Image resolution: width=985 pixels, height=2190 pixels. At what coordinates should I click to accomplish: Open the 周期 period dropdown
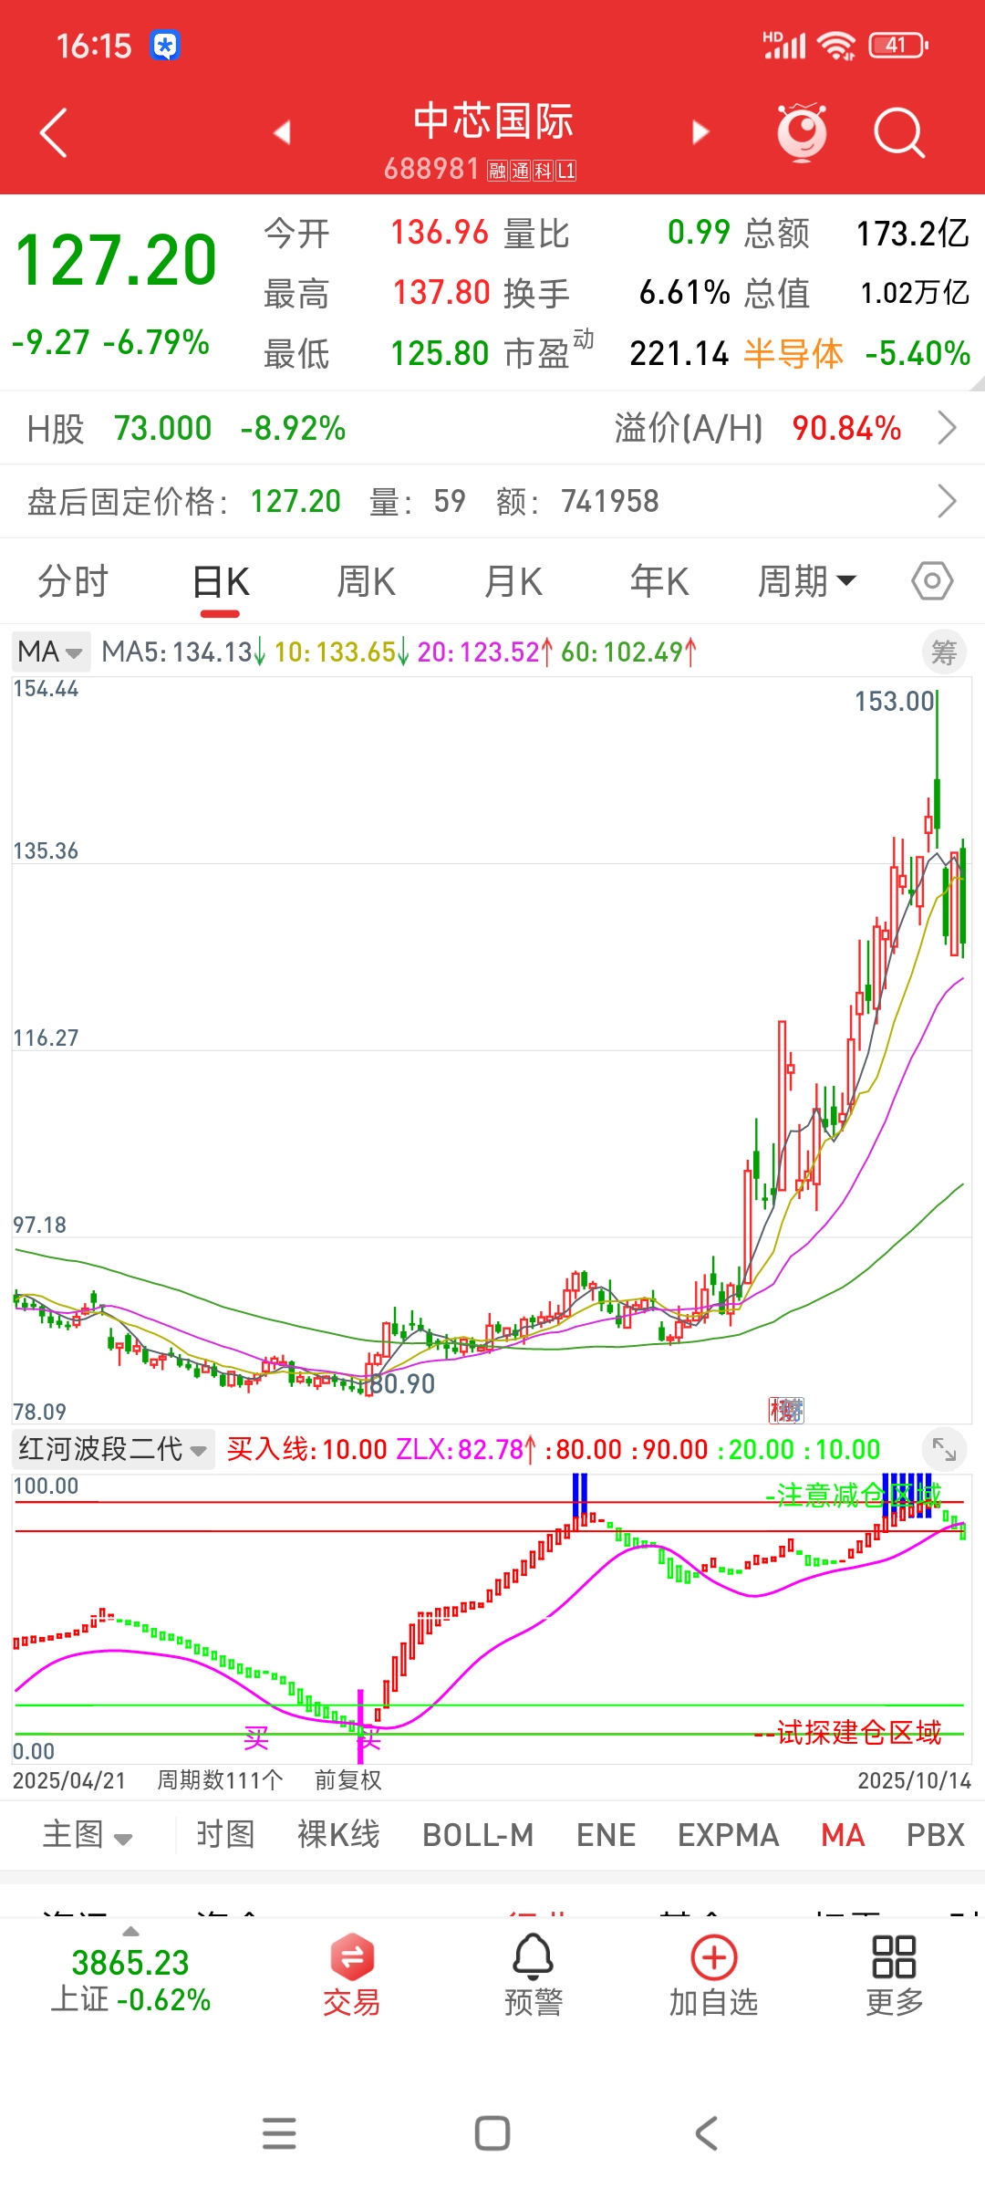807,581
